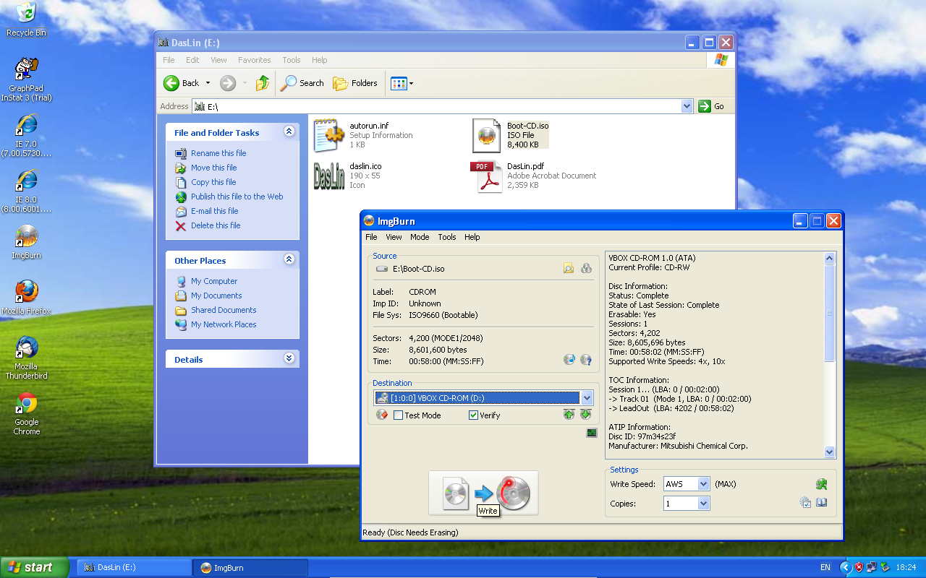Open the Write Speed dropdown

[703, 484]
